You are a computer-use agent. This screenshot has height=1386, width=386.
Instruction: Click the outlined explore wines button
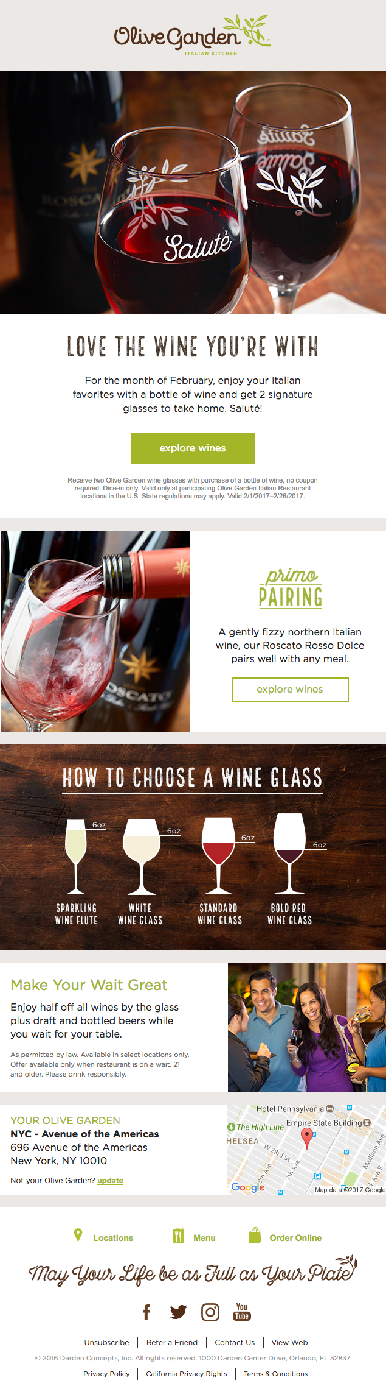click(x=290, y=690)
